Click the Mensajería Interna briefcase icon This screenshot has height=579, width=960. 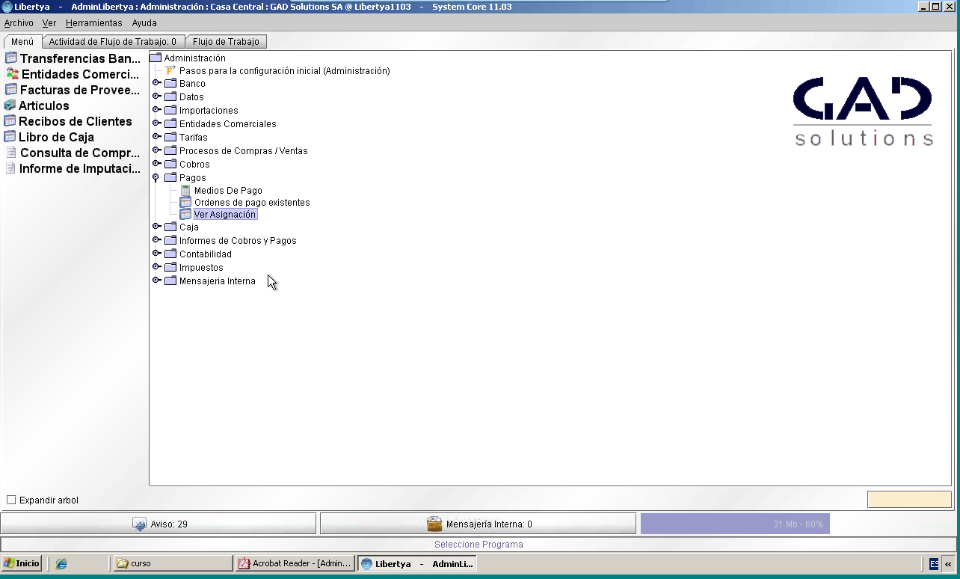coord(434,524)
